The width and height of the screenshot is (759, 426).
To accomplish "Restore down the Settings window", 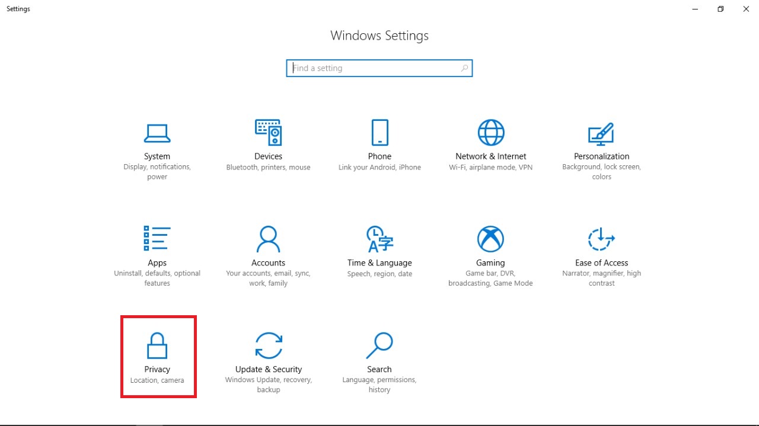I will (720, 9).
